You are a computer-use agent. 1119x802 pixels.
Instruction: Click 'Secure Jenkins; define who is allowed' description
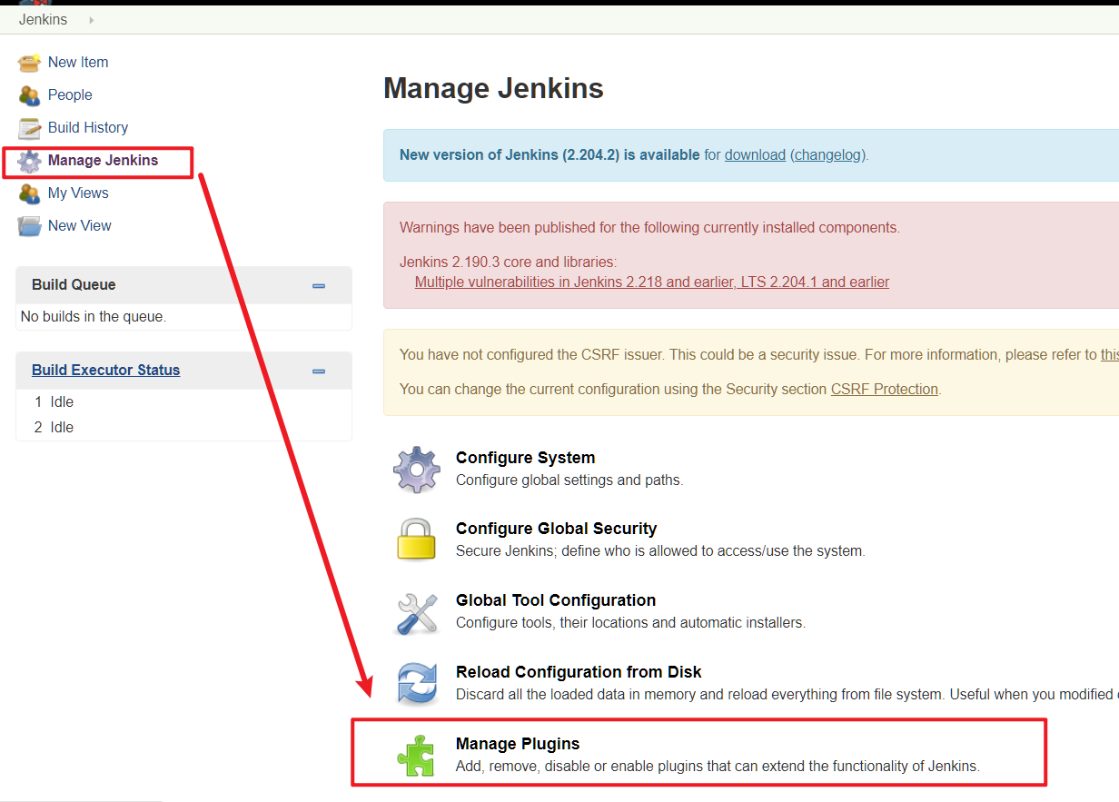(x=660, y=550)
